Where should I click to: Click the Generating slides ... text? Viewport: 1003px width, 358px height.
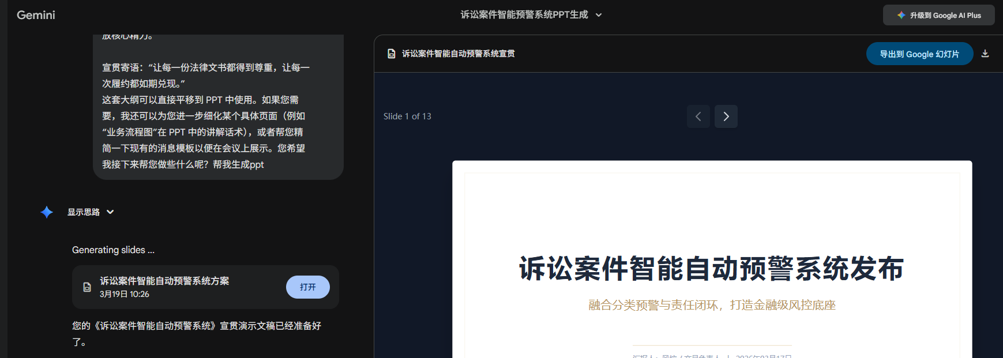tap(113, 250)
